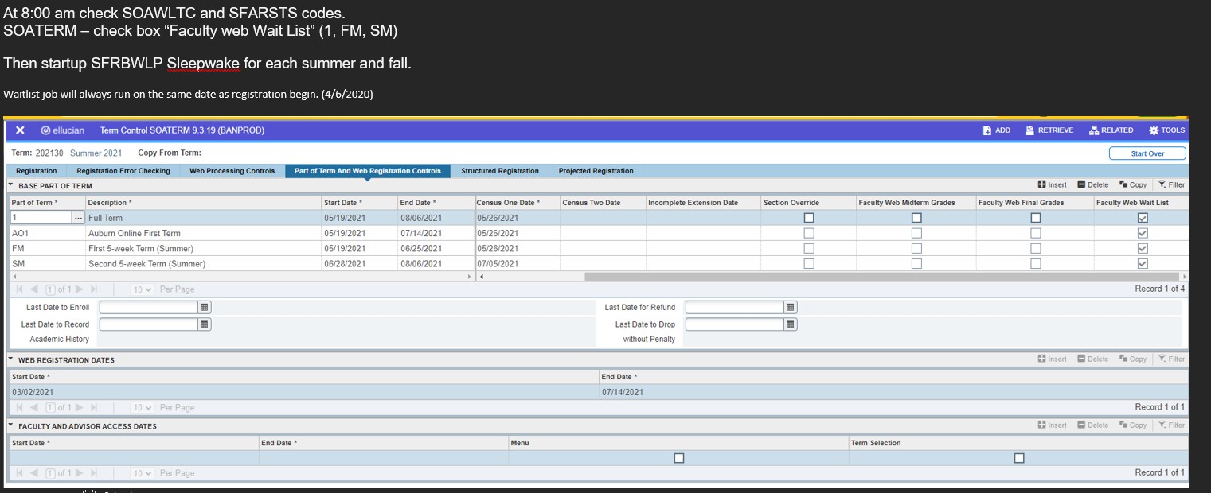
Task: Open calendar picker for Last Date for Refund
Action: coord(790,307)
